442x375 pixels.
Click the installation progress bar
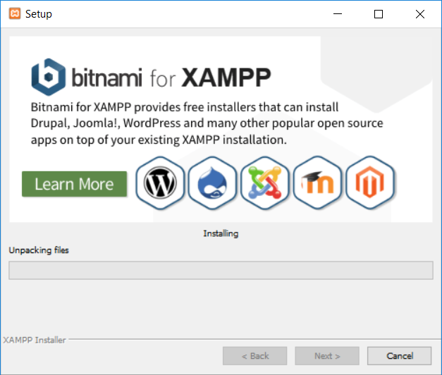click(x=221, y=271)
